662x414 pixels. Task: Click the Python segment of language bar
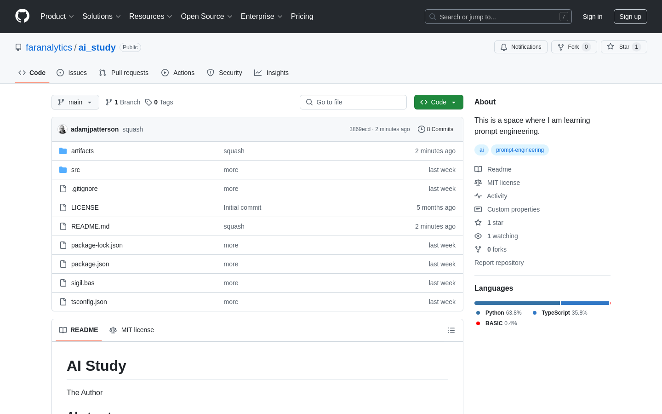pyautogui.click(x=517, y=303)
